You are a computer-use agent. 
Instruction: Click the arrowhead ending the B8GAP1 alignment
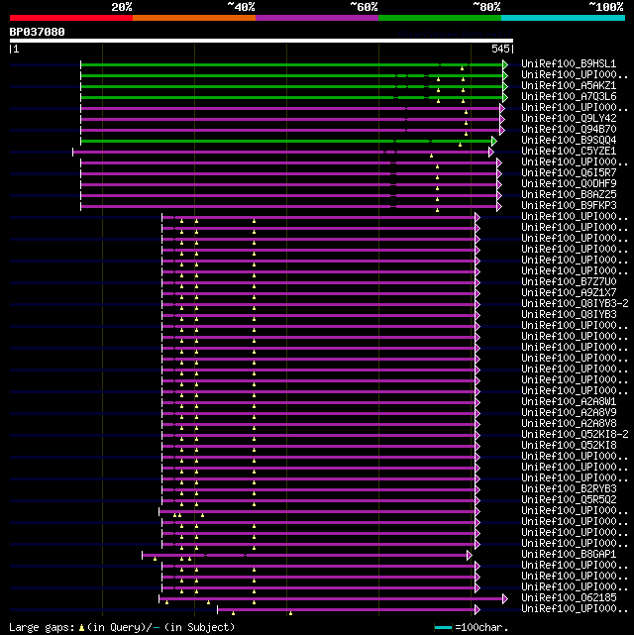click(x=470, y=555)
